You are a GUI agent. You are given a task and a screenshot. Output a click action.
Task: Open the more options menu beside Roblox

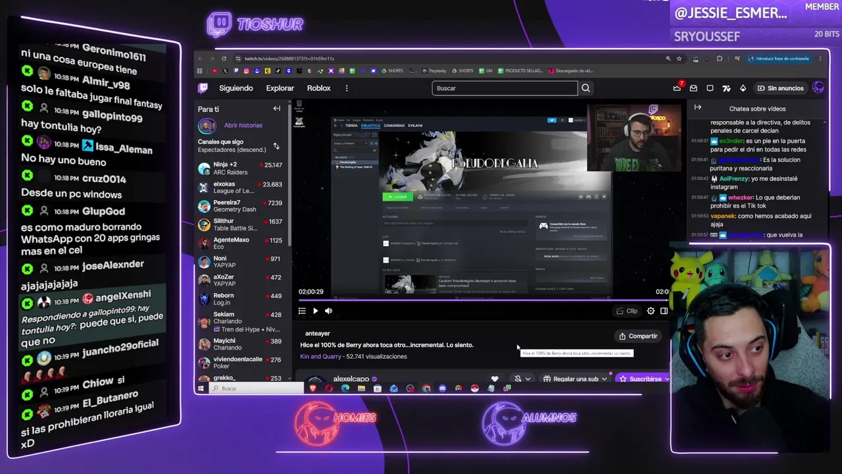(x=347, y=88)
